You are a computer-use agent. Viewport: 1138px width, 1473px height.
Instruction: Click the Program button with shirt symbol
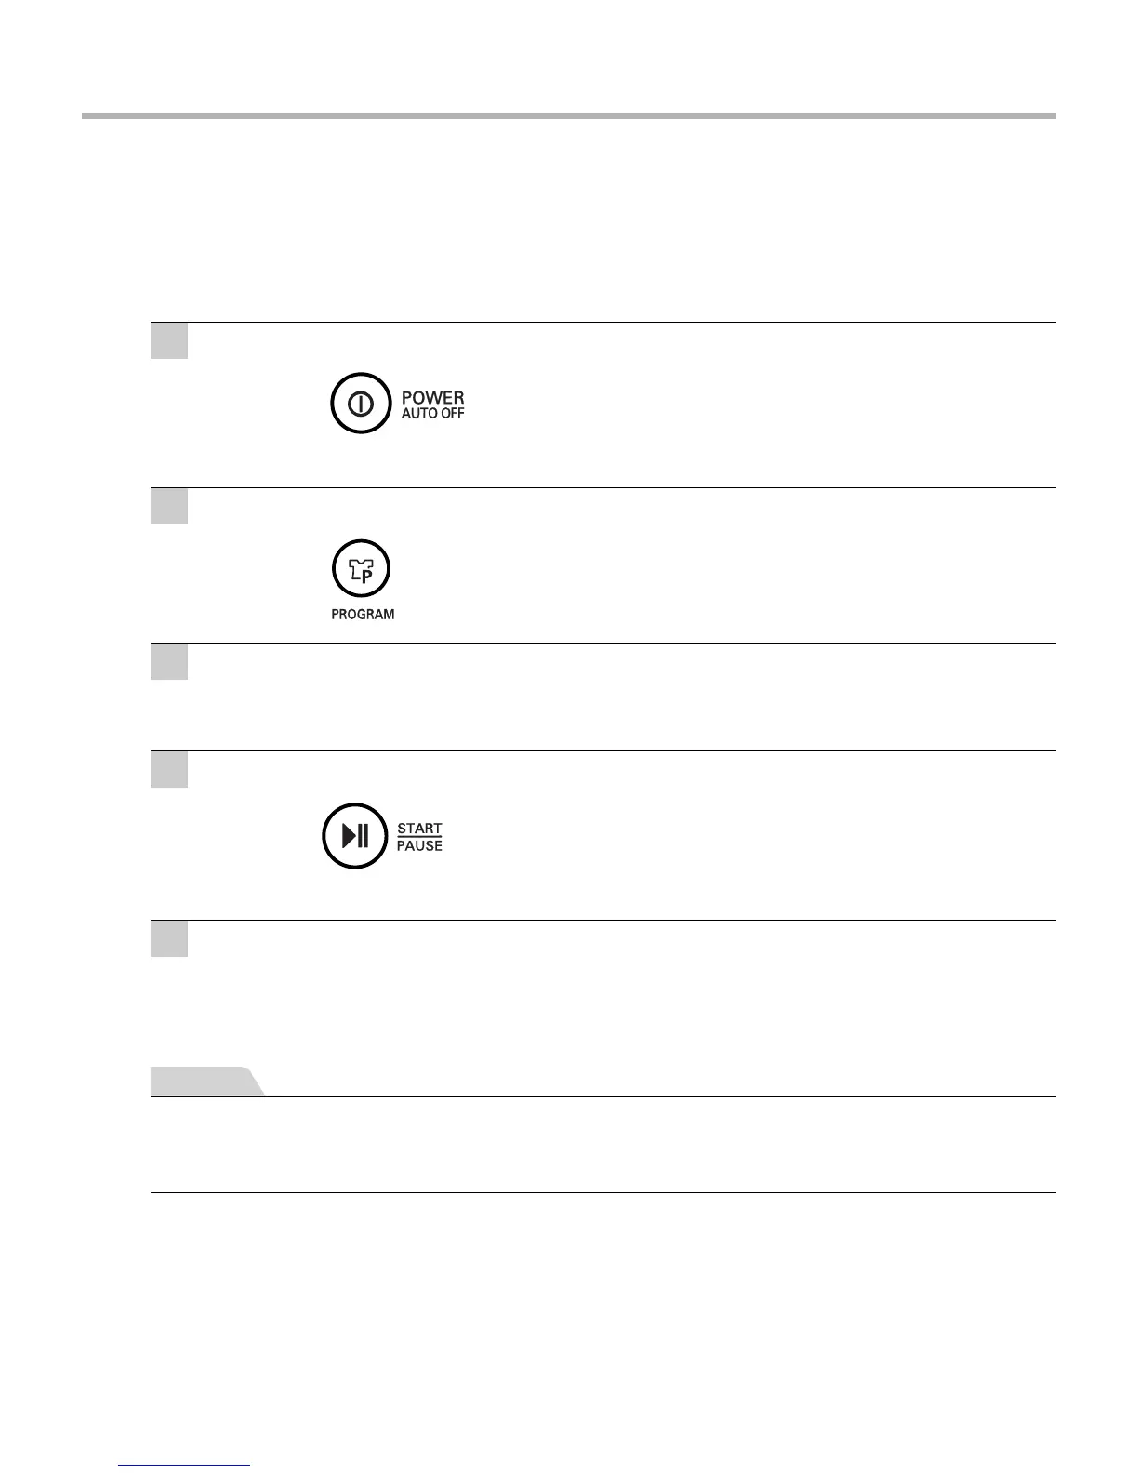click(362, 568)
